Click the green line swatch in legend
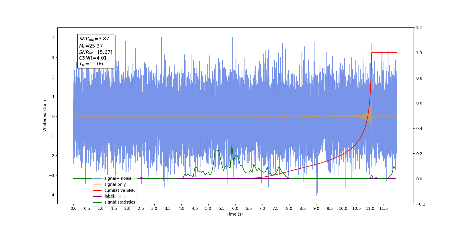The width and height of the screenshot is (459, 229). 98,202
